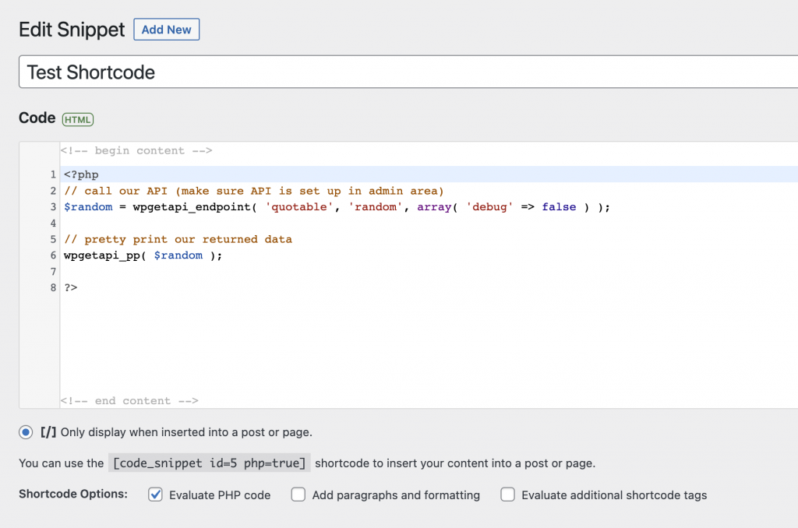
Task: Click the Add New button
Action: point(167,30)
